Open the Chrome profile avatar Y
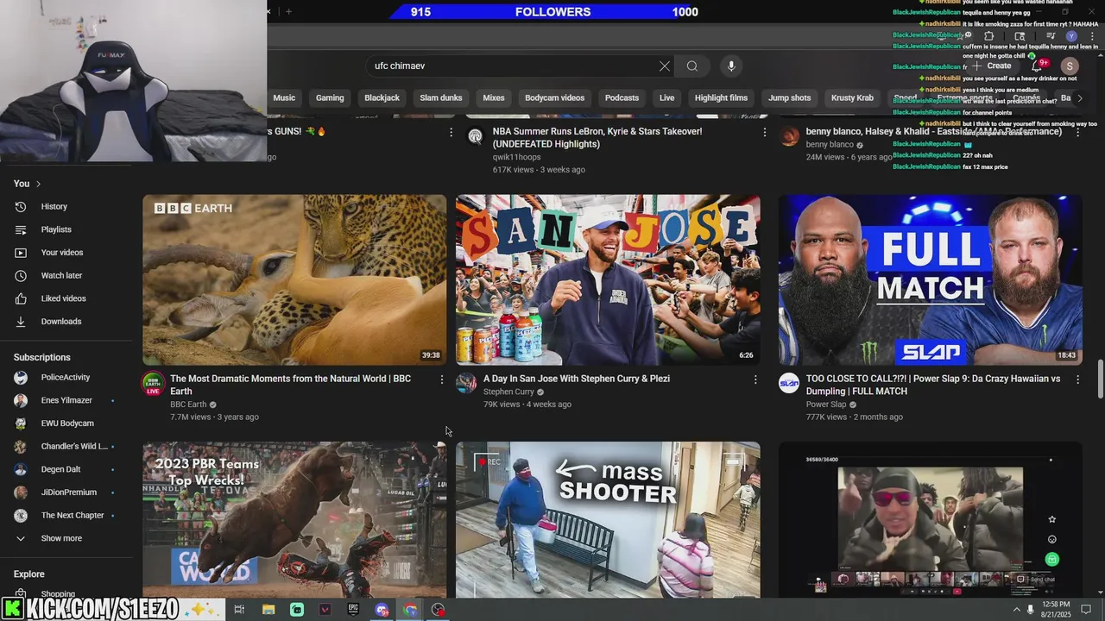 (x=1070, y=36)
